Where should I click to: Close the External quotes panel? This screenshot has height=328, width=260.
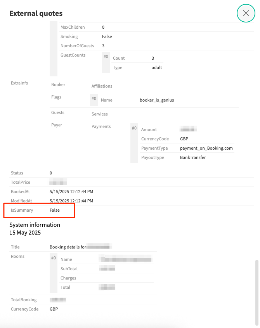(x=246, y=13)
